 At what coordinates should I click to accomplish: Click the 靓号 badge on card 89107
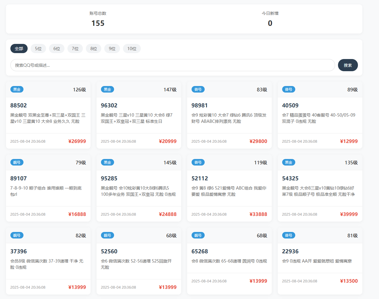(x=17, y=163)
